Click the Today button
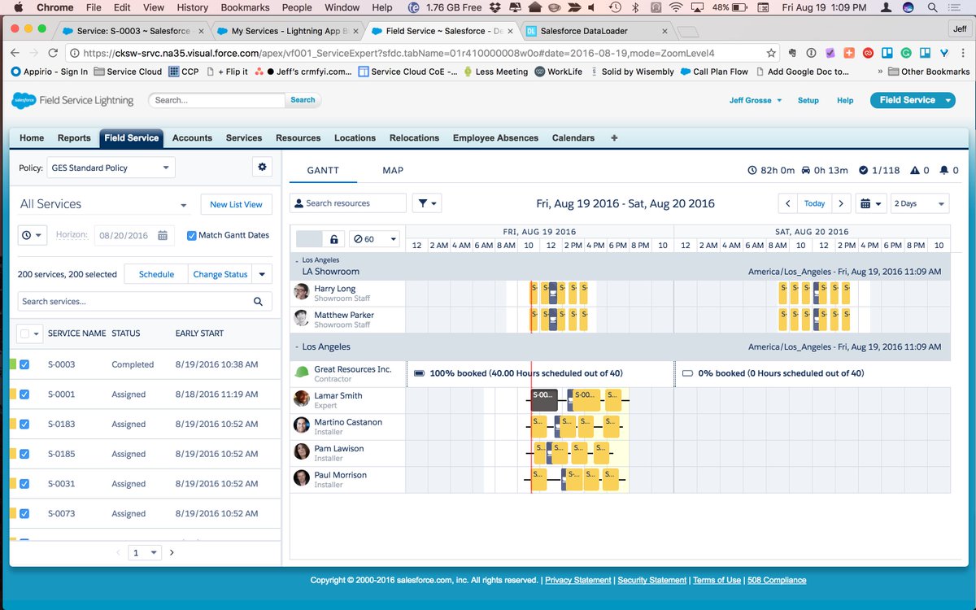This screenshot has height=610, width=976. tap(814, 203)
